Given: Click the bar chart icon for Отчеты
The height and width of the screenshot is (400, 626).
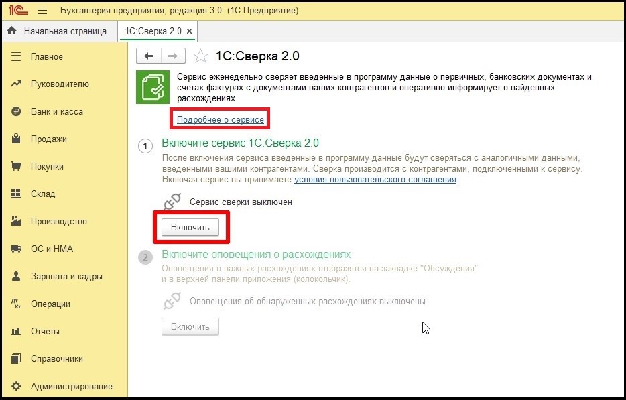Looking at the screenshot, I should (x=16, y=332).
